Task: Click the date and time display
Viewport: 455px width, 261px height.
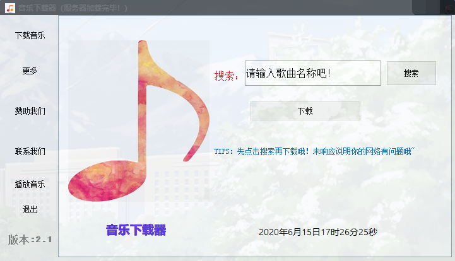Action: click(x=318, y=232)
